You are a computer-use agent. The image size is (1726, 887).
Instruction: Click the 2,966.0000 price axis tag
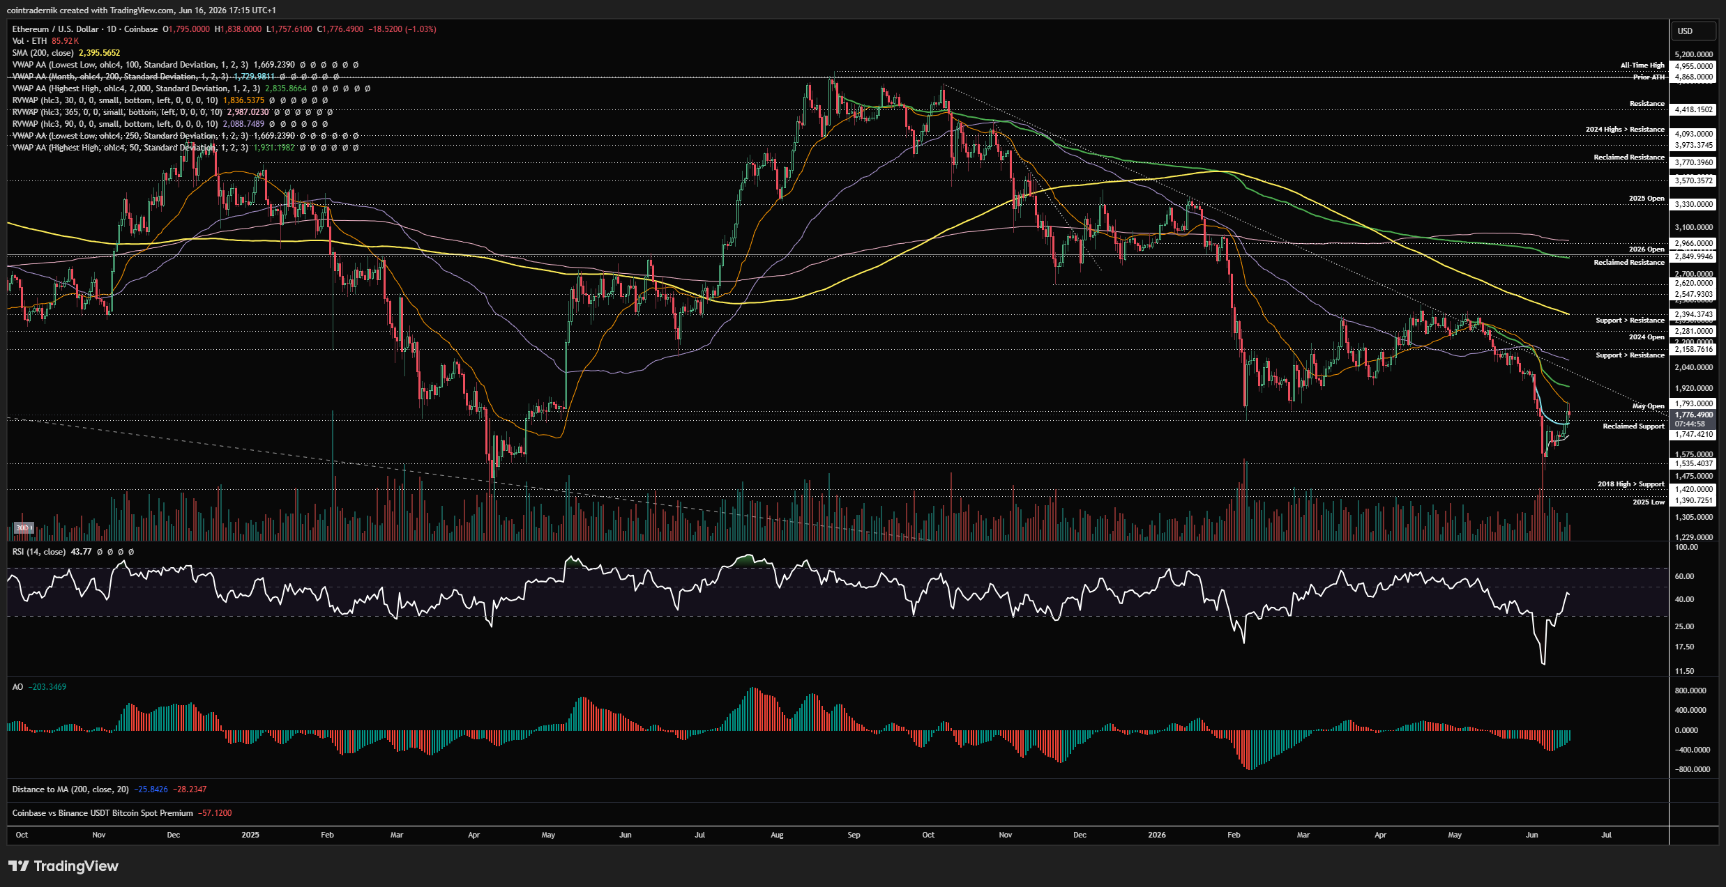[x=1693, y=244]
